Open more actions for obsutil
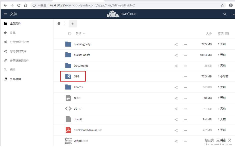The image size is (235, 148). (x=185, y=120)
